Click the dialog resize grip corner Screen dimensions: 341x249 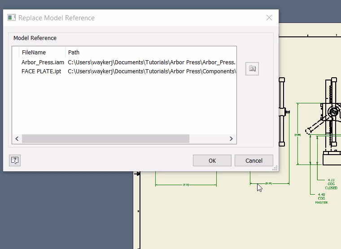pos(275,168)
